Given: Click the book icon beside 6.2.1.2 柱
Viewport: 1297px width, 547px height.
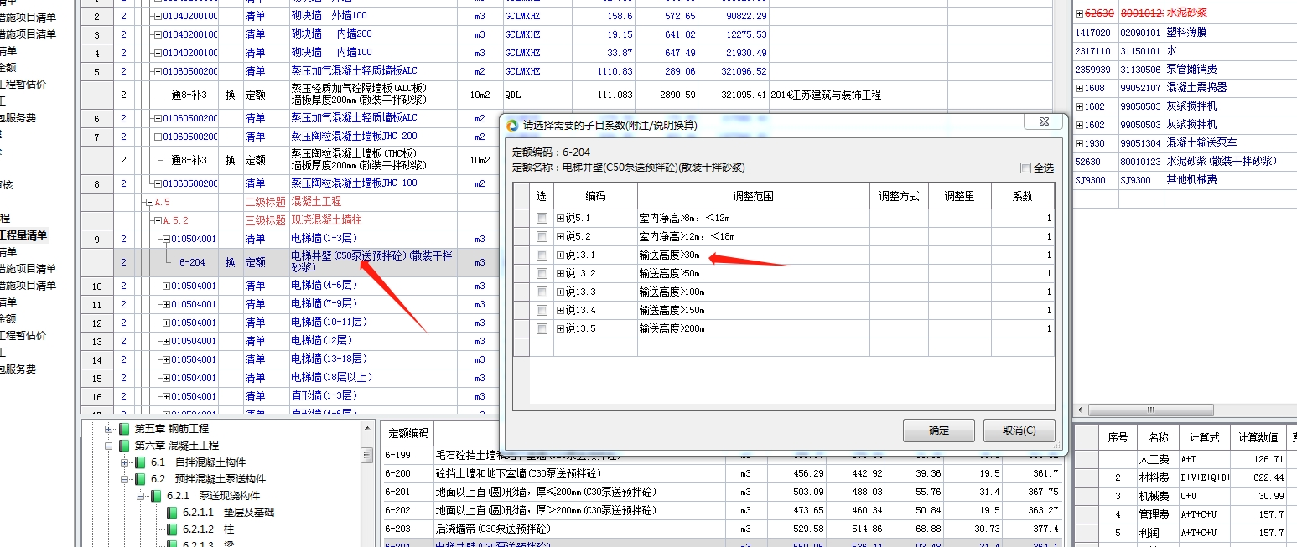Looking at the screenshot, I should pyautogui.click(x=172, y=529).
